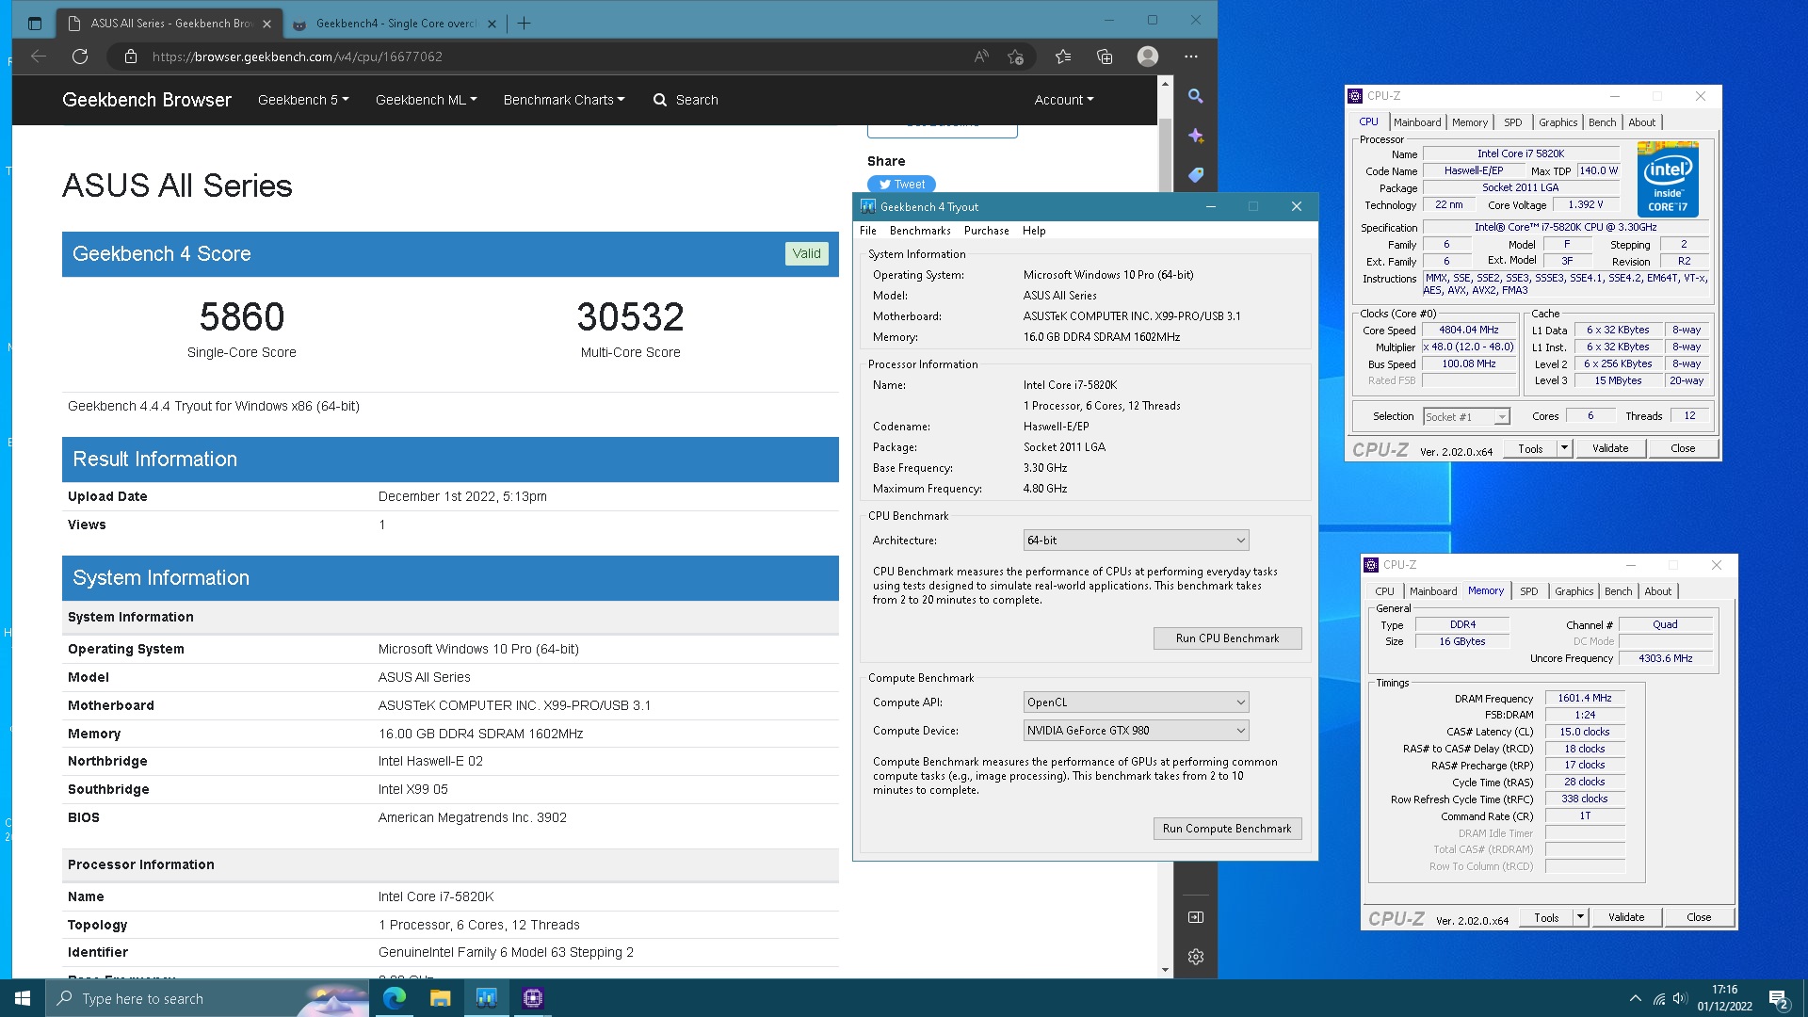Screen dimensions: 1808x1017
Task: Switch to Graphics tab in lower CPU-Z
Action: tap(1574, 591)
